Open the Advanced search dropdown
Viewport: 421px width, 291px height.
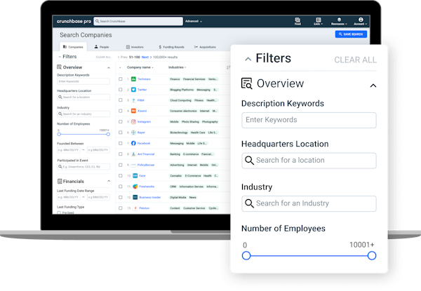click(x=194, y=21)
